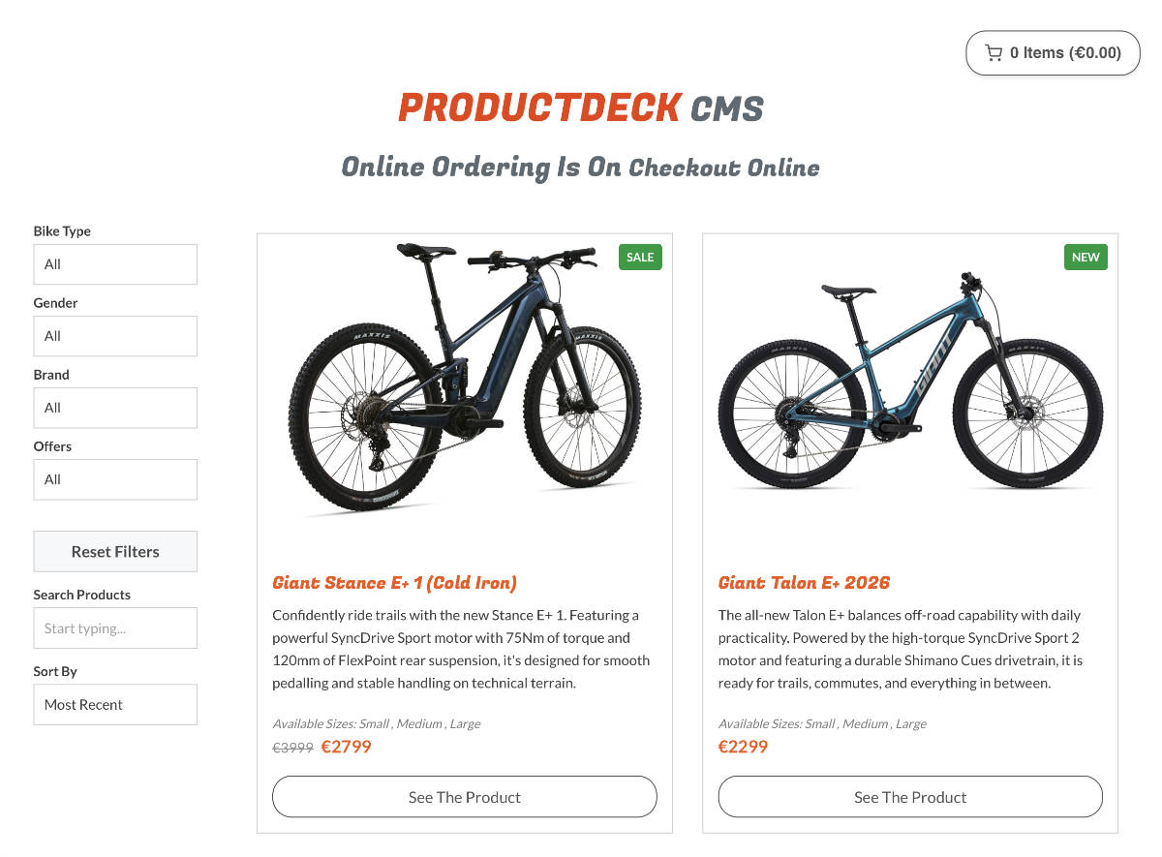Focus the Search Products input field

(x=115, y=628)
